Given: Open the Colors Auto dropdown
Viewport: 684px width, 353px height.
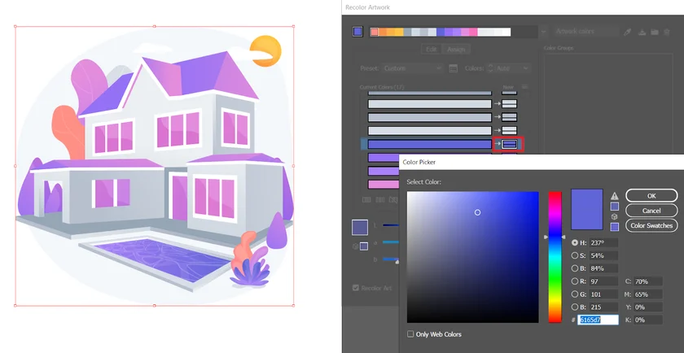Looking at the screenshot, I should click(x=512, y=68).
